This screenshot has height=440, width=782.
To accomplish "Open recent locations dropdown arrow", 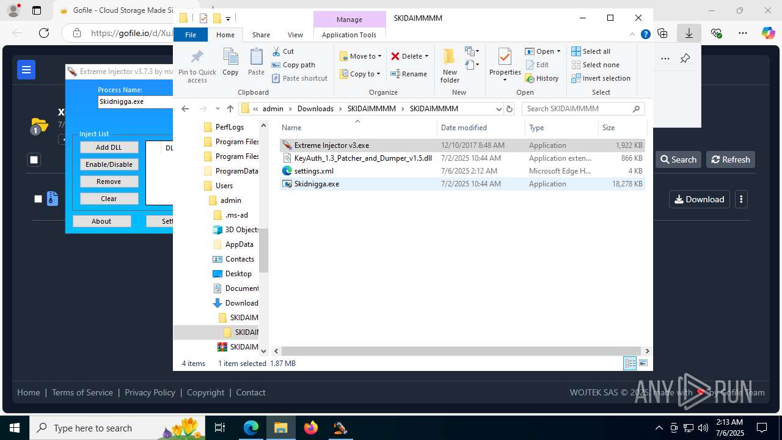I will pyautogui.click(x=217, y=109).
